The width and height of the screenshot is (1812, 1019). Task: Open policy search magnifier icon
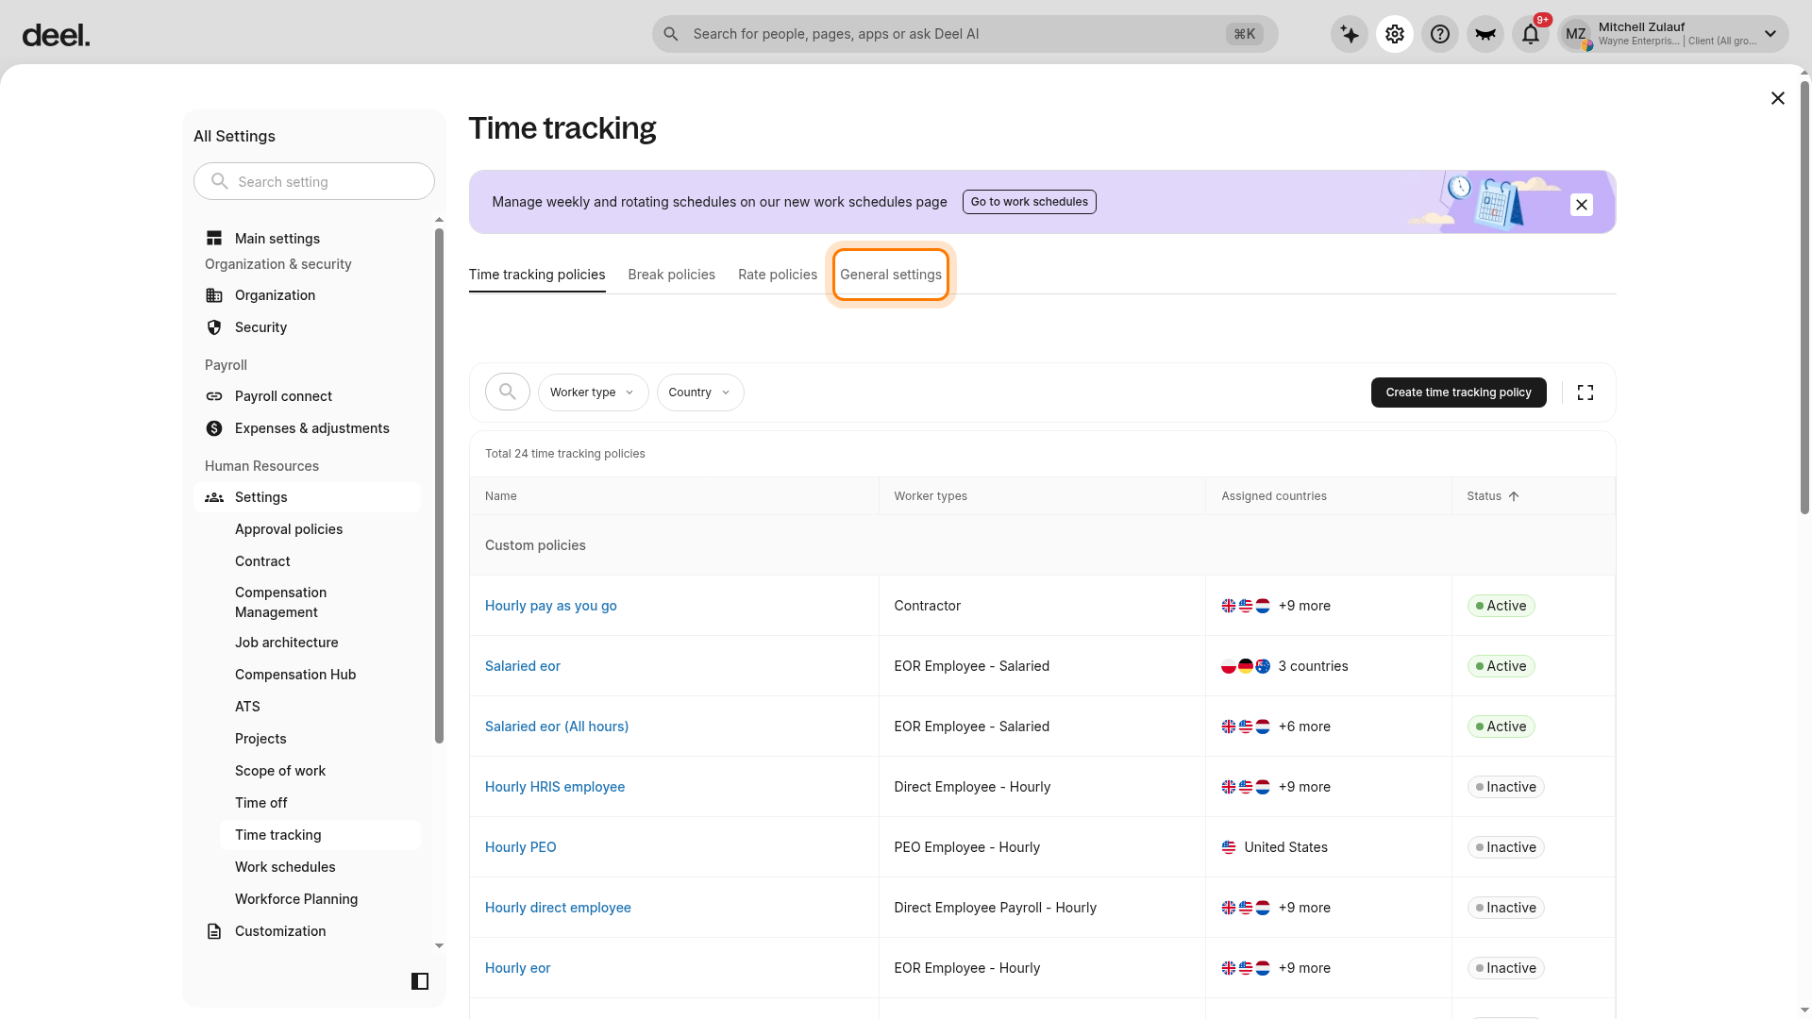pos(508,392)
